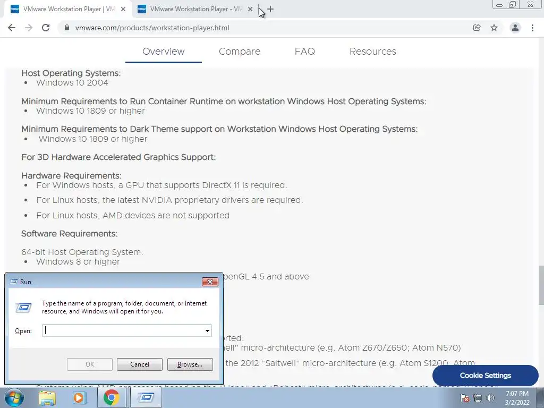Click the "Hardware Requirements:" heading
The image size is (544, 408).
[72, 175]
